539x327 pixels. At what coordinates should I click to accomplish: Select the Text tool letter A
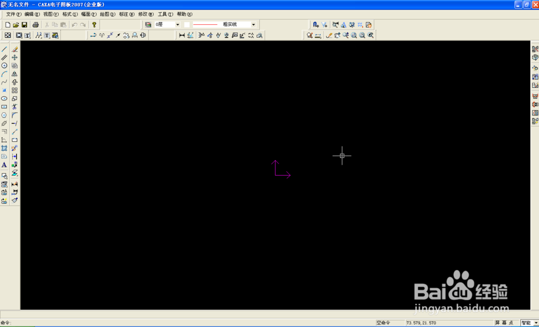(4, 165)
